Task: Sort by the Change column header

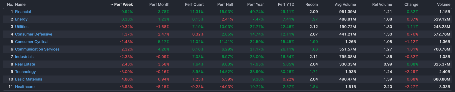Action: click(x=411, y=4)
